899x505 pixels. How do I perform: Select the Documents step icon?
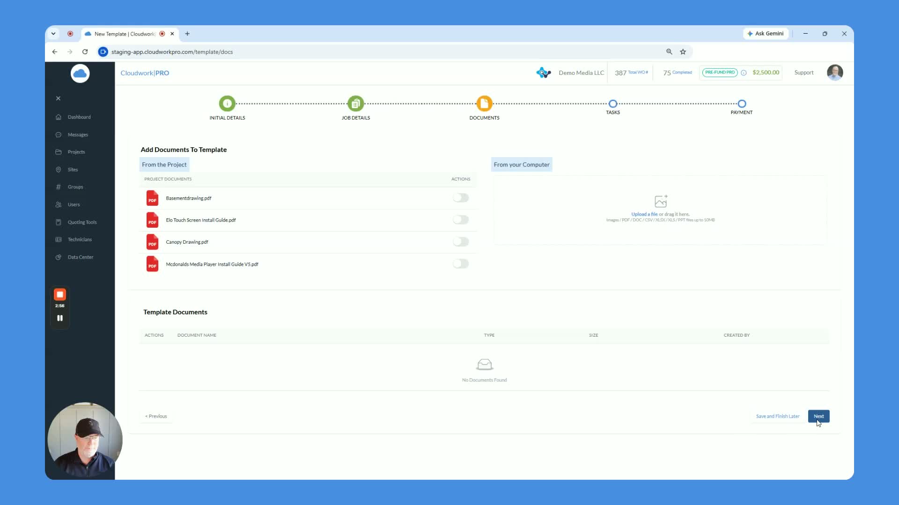(x=484, y=103)
